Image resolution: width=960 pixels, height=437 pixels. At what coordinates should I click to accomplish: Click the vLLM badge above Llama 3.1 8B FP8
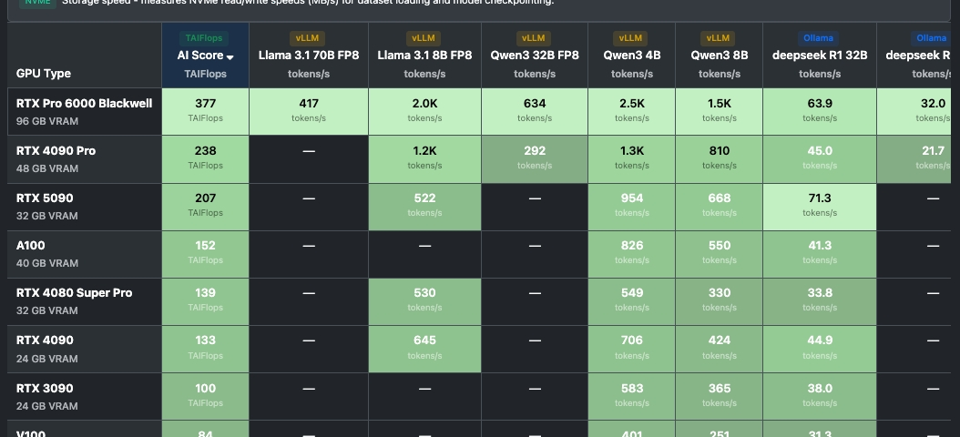[424, 38]
